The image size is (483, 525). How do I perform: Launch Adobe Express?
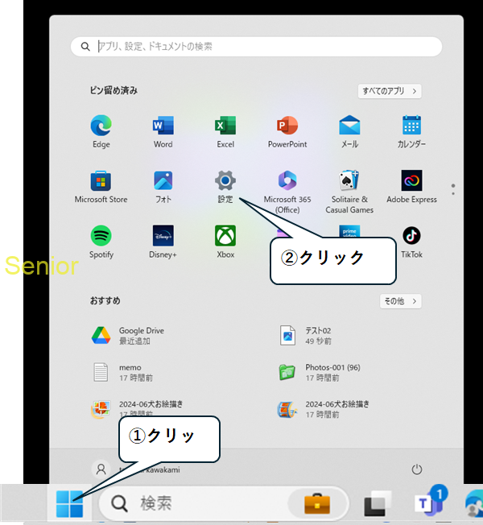411,180
